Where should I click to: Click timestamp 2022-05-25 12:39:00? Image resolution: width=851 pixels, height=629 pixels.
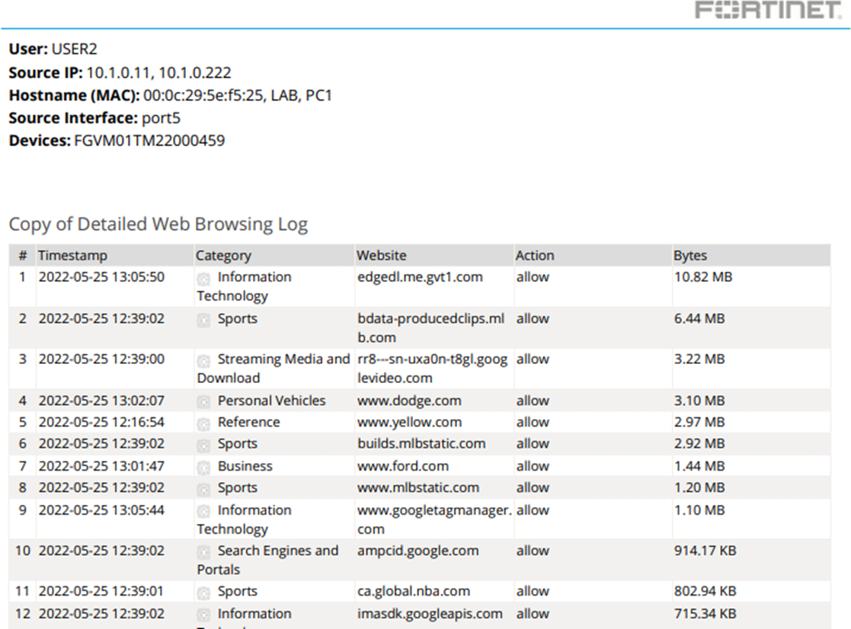pyautogui.click(x=101, y=359)
